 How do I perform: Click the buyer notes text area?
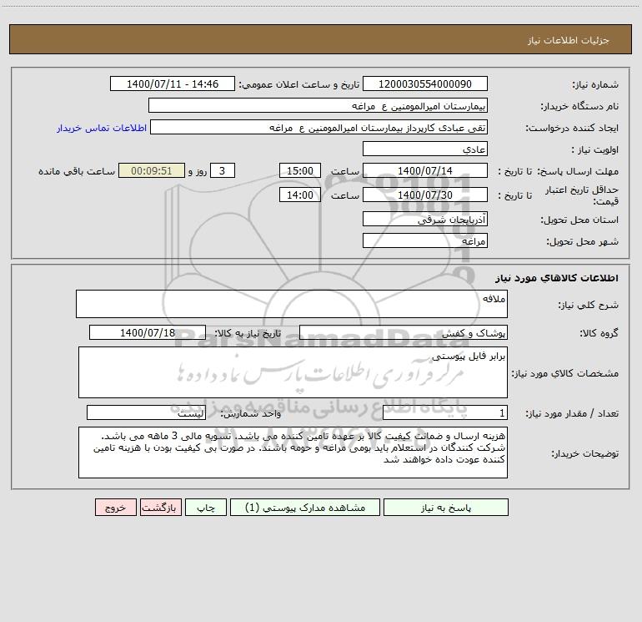pyautogui.click(x=293, y=453)
